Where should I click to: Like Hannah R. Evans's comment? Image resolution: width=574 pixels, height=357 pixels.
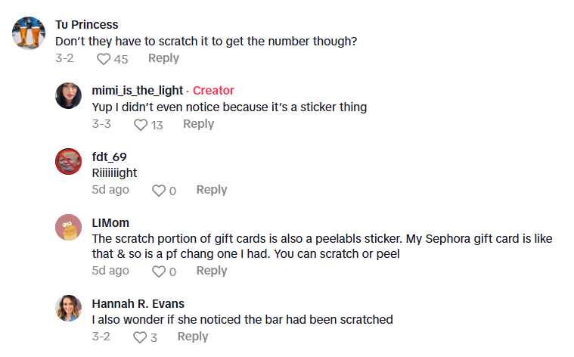[x=140, y=337]
